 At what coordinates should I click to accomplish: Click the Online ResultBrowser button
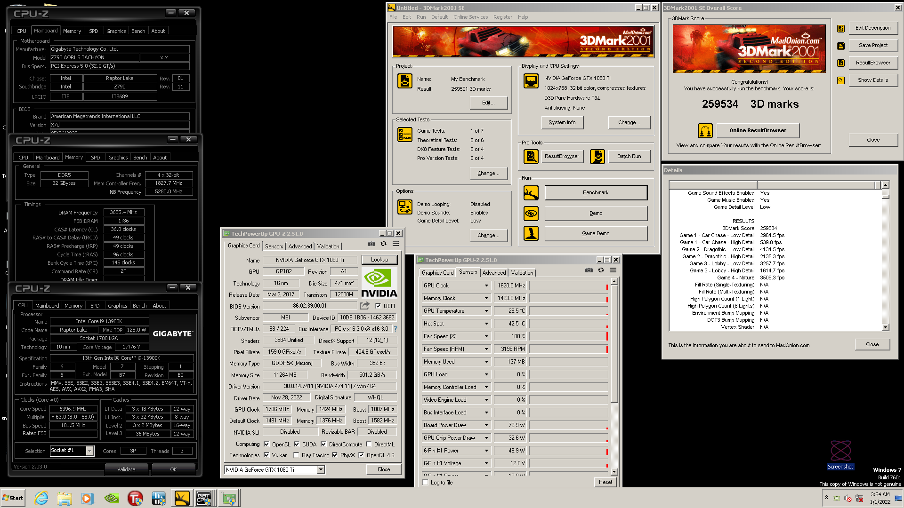(x=758, y=130)
